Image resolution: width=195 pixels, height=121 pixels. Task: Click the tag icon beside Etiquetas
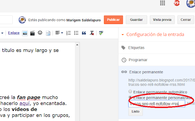(x=123, y=48)
